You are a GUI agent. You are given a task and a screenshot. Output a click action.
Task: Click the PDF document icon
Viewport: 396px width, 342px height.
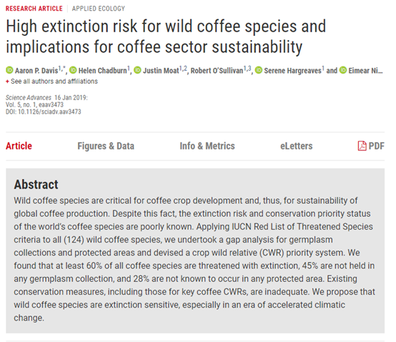point(362,146)
